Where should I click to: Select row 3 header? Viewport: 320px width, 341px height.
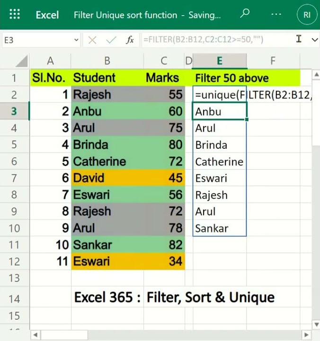14,111
